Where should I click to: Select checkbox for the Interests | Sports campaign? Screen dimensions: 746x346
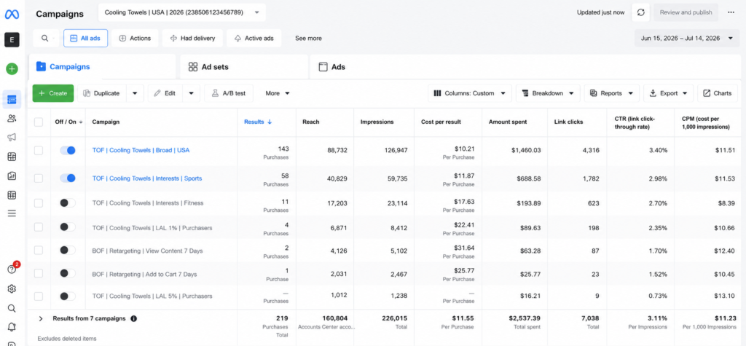39,178
